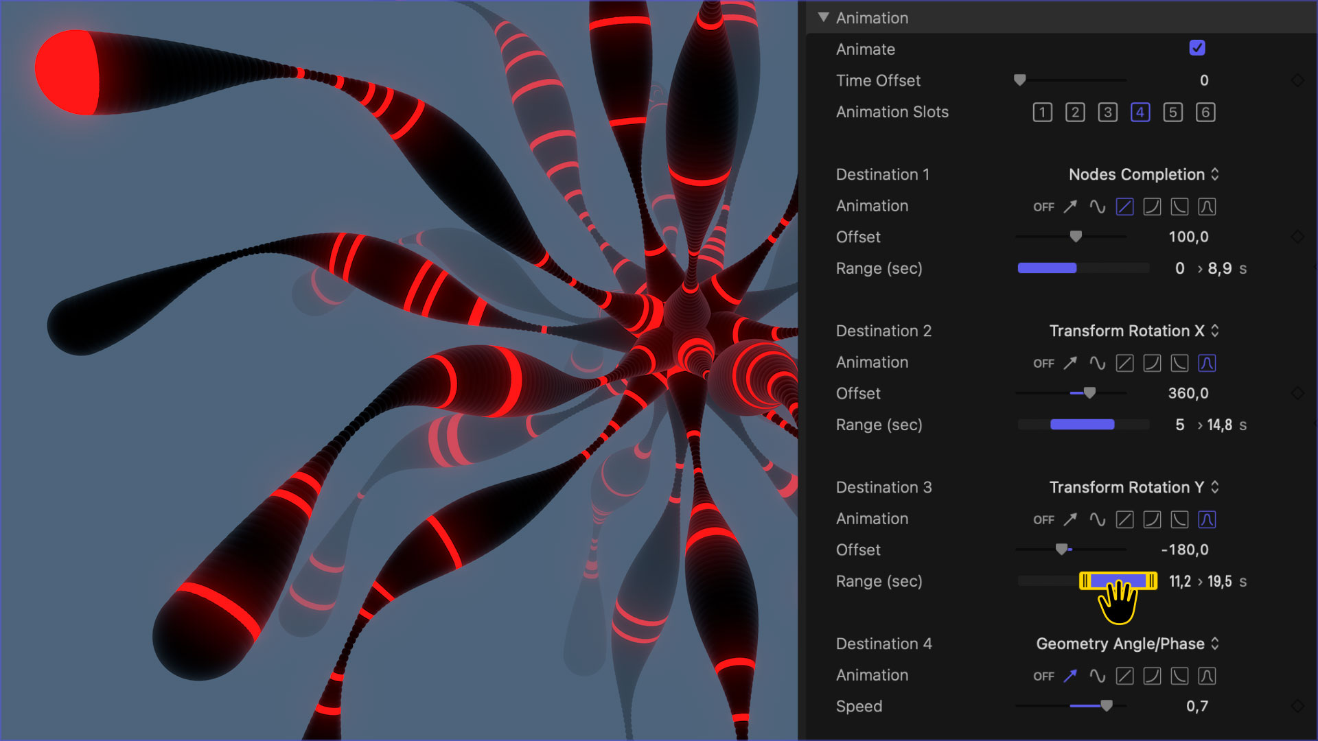Image resolution: width=1318 pixels, height=741 pixels.
Task: Choose linear ramp curve for Destination 4
Action: [x=1124, y=676]
